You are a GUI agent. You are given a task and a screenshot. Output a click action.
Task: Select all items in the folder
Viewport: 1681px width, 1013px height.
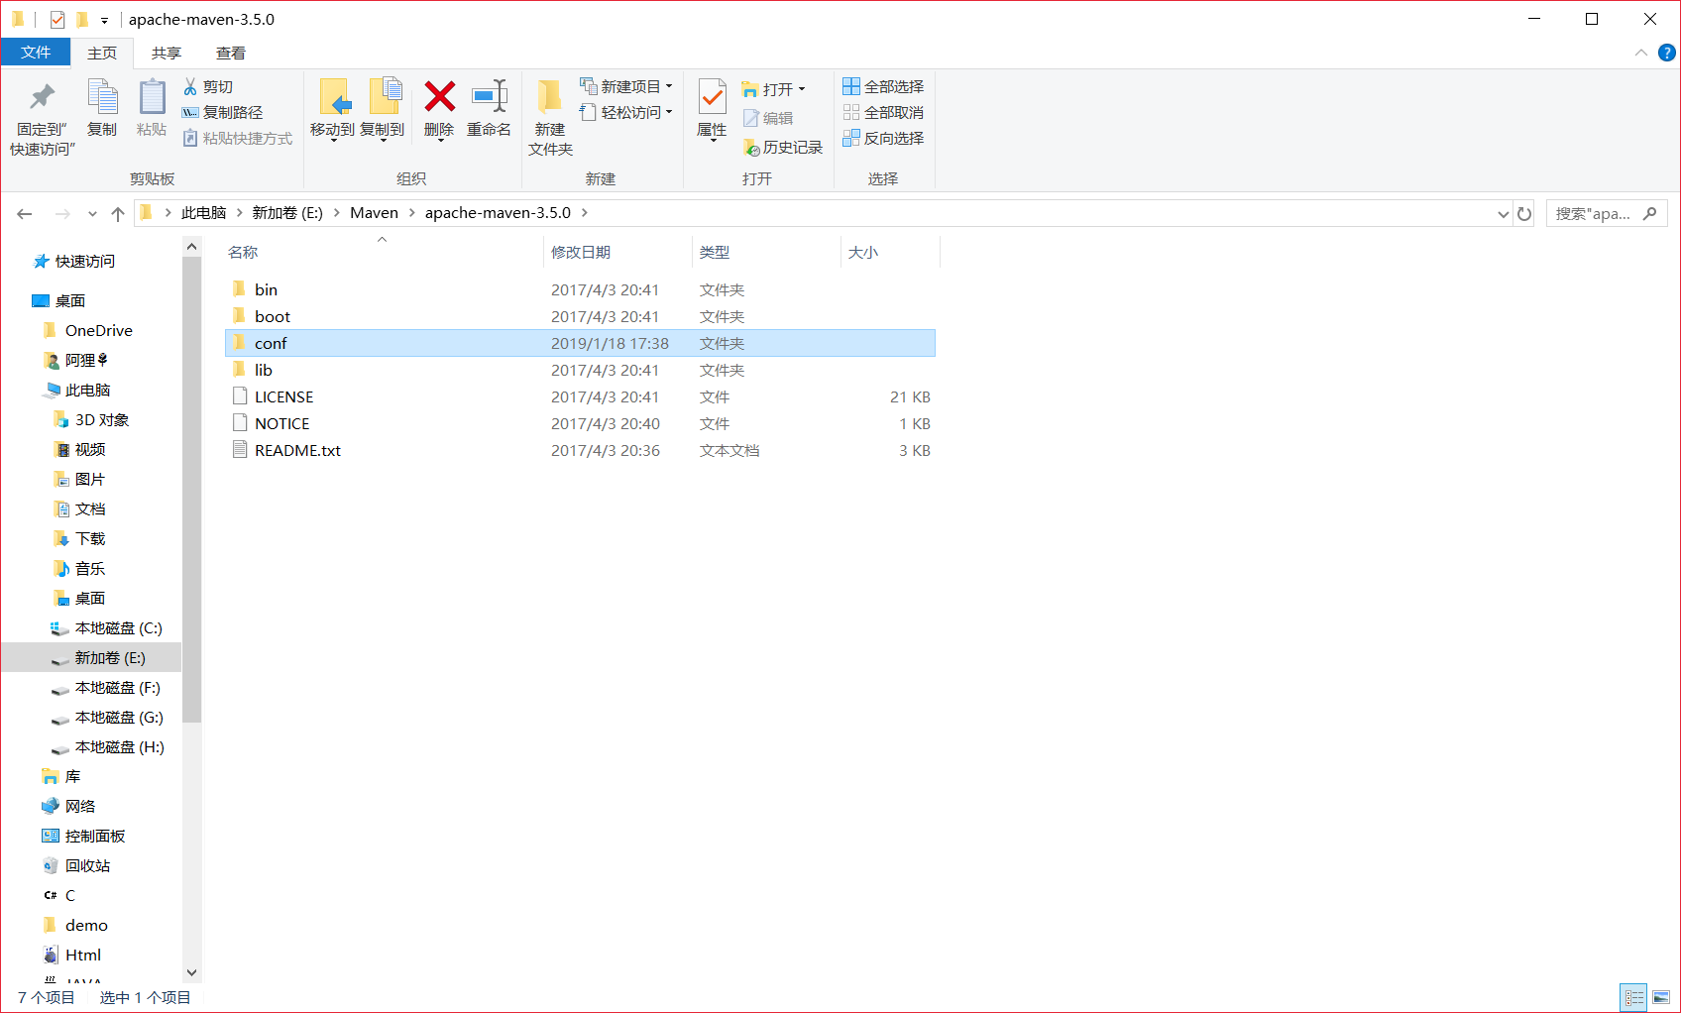click(x=883, y=87)
